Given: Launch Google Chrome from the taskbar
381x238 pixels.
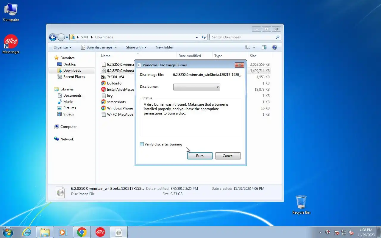Looking at the screenshot, I should 82,232.
